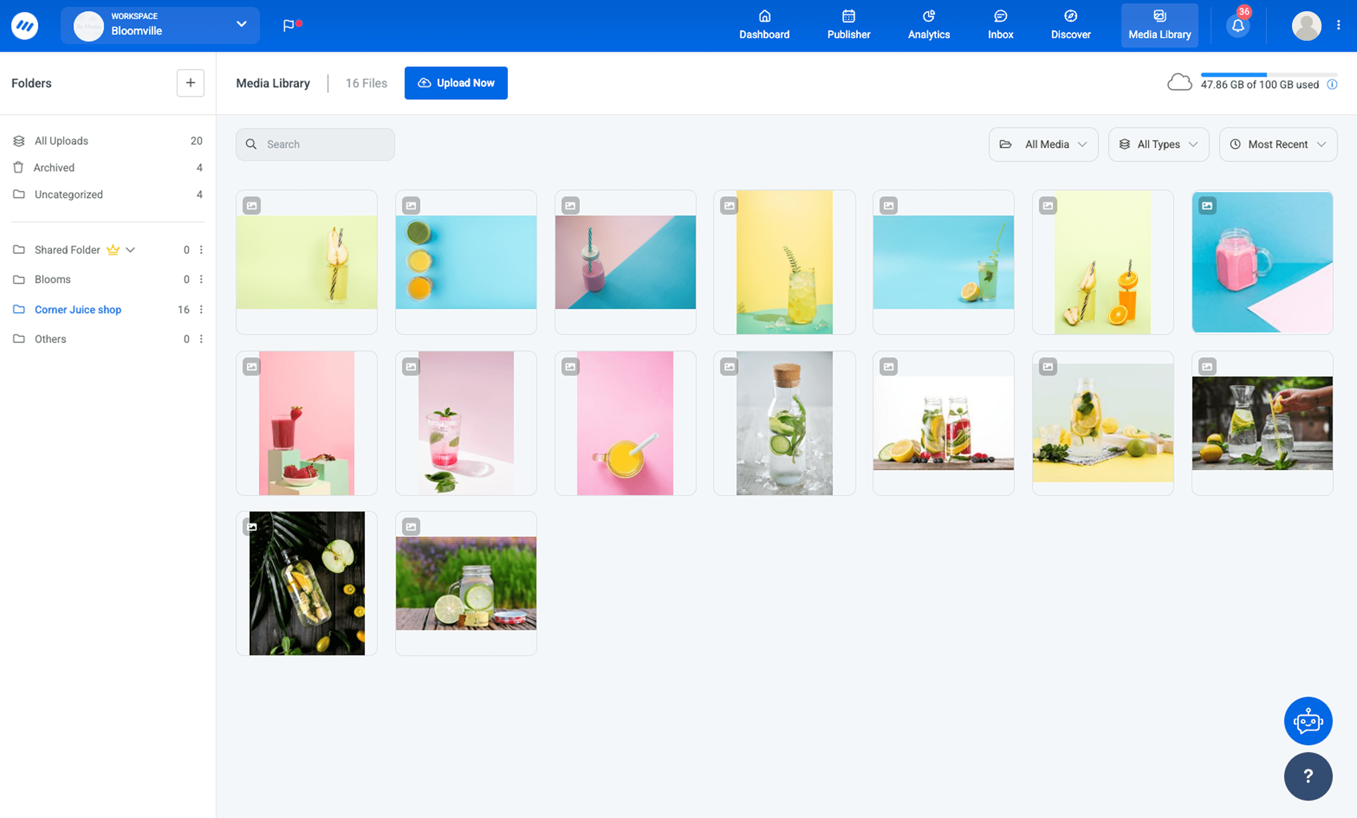
Task: View Analytics
Action: pyautogui.click(x=928, y=25)
